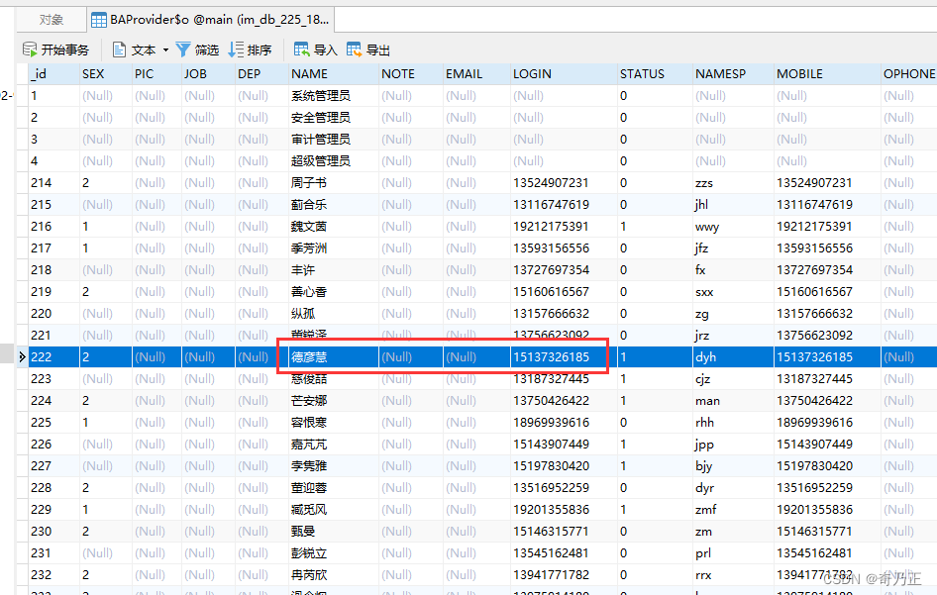Viewport: 937px width, 595px height.
Task: Select the BAProvider$o @main table tab
Action: tap(210, 20)
